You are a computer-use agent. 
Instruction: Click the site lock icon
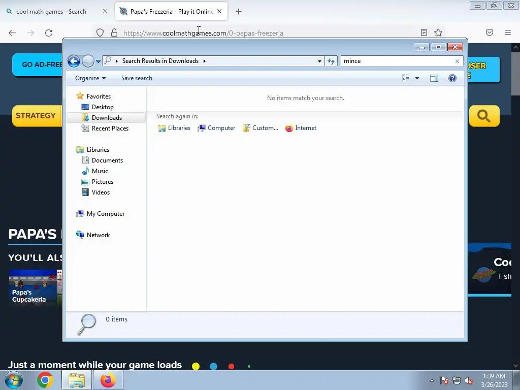click(x=114, y=33)
